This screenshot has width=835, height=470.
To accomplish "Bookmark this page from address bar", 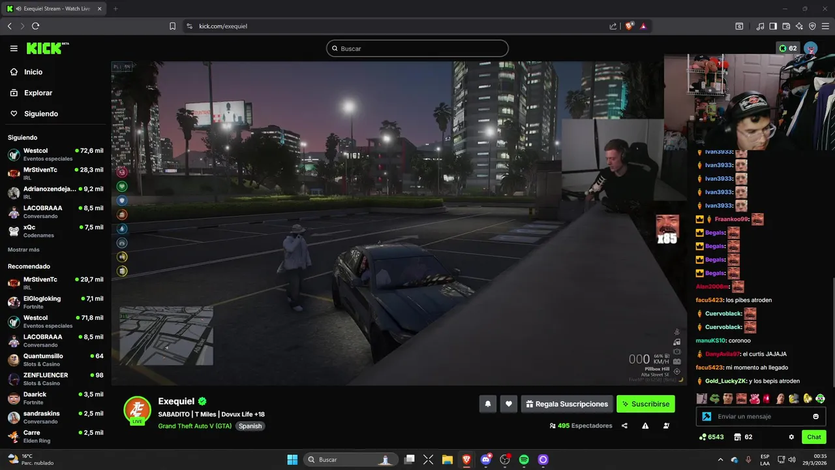I will (172, 26).
